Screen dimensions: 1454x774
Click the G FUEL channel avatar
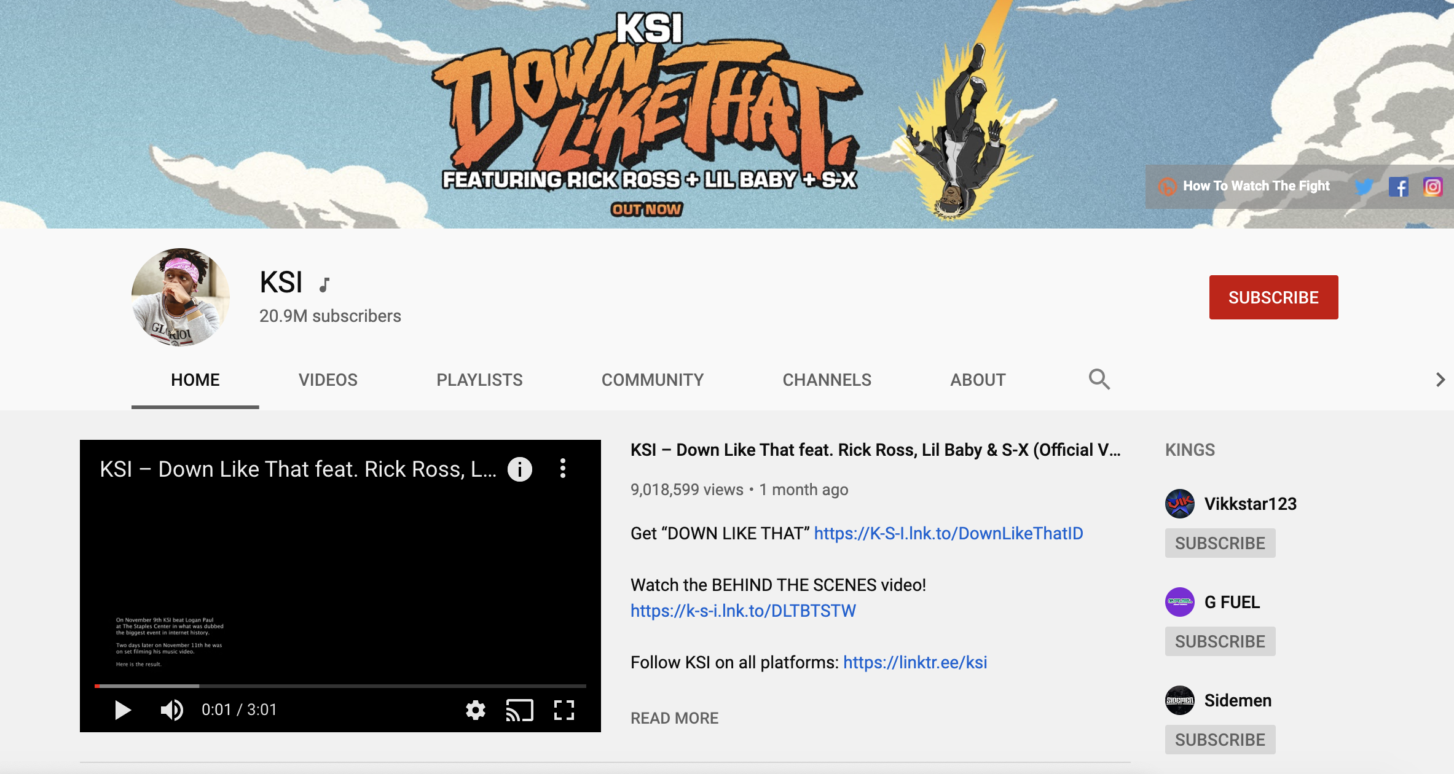coord(1180,602)
